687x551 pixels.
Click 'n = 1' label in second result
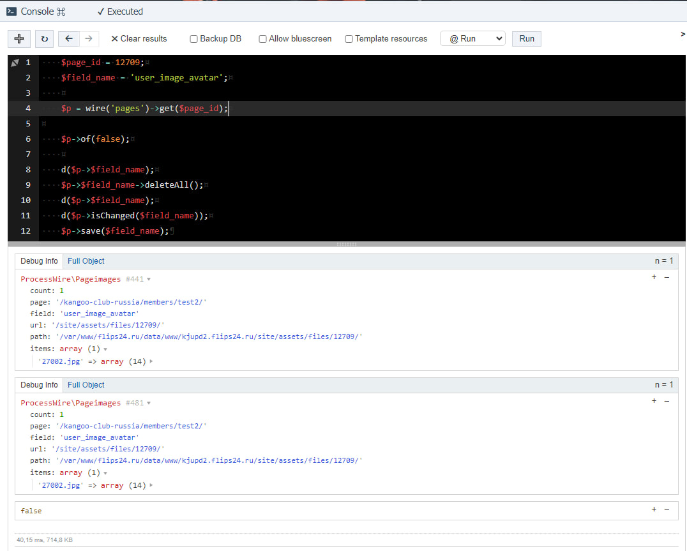(664, 385)
